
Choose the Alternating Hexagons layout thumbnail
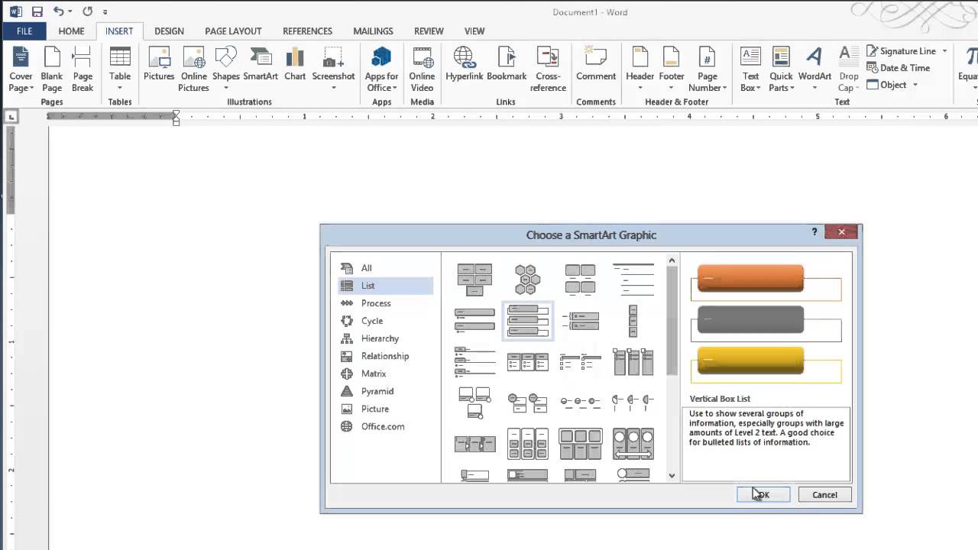coord(527,280)
